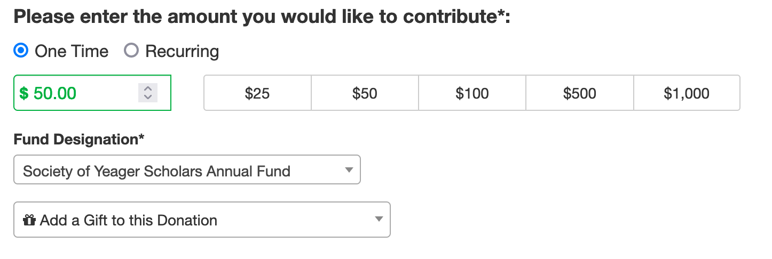Choose the $25 preset amount

pyautogui.click(x=257, y=93)
